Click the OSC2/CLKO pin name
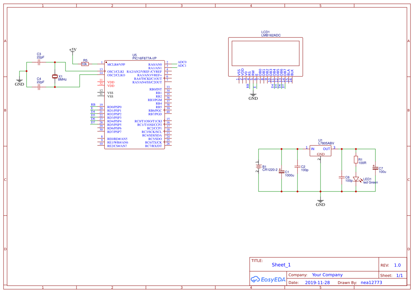 [x=116, y=75]
